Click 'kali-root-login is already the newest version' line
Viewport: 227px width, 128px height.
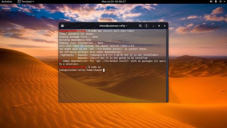point(97,46)
